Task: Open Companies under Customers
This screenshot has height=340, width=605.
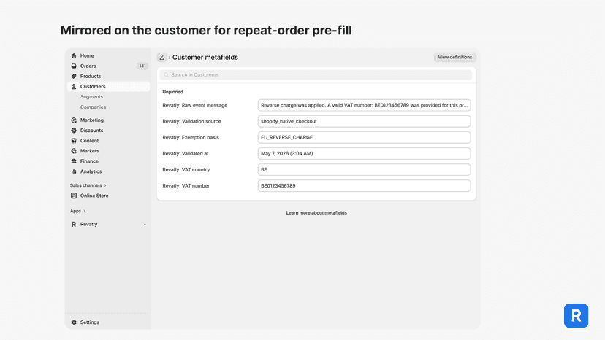Action: click(x=93, y=107)
